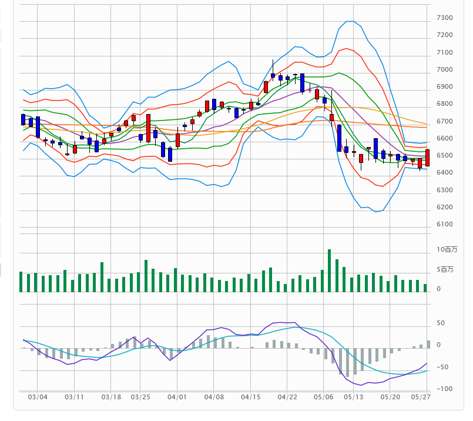Click the tallest green volume bar
Viewport: 473px width, 421px height.
click(x=329, y=270)
